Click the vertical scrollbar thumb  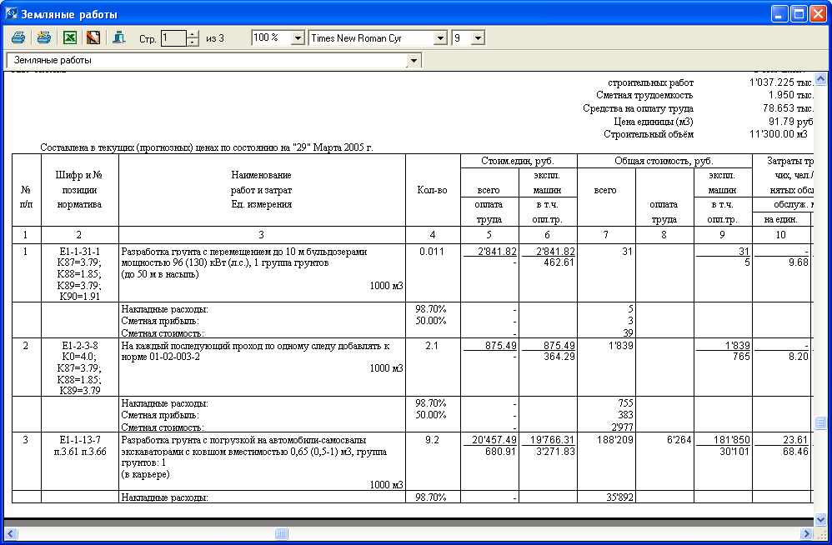pos(820,422)
